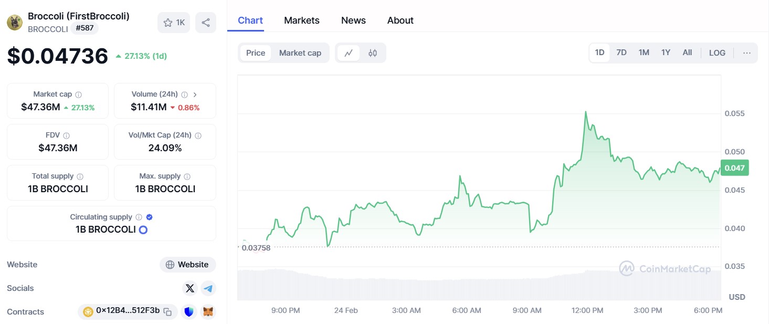Viewport: 769px width, 324px height.
Task: Toggle chart to Market cap
Action: pos(300,53)
